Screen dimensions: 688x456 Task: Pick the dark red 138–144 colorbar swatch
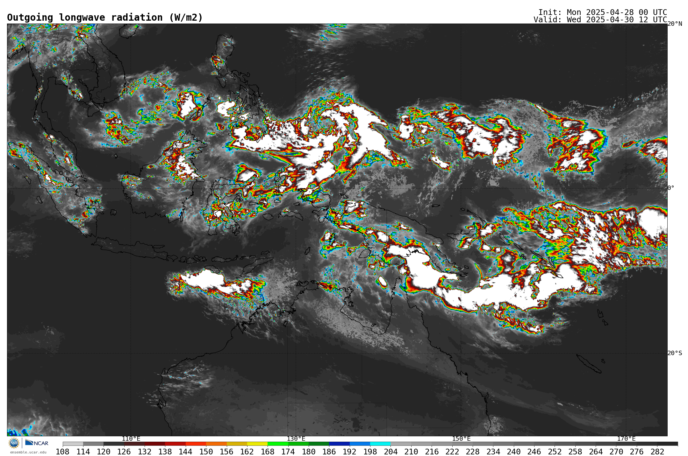click(x=175, y=444)
